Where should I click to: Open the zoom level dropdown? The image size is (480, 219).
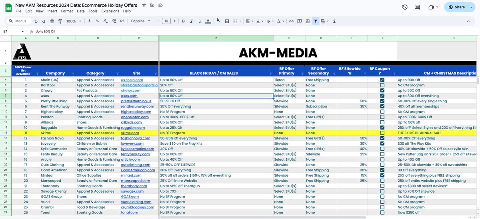point(73,21)
